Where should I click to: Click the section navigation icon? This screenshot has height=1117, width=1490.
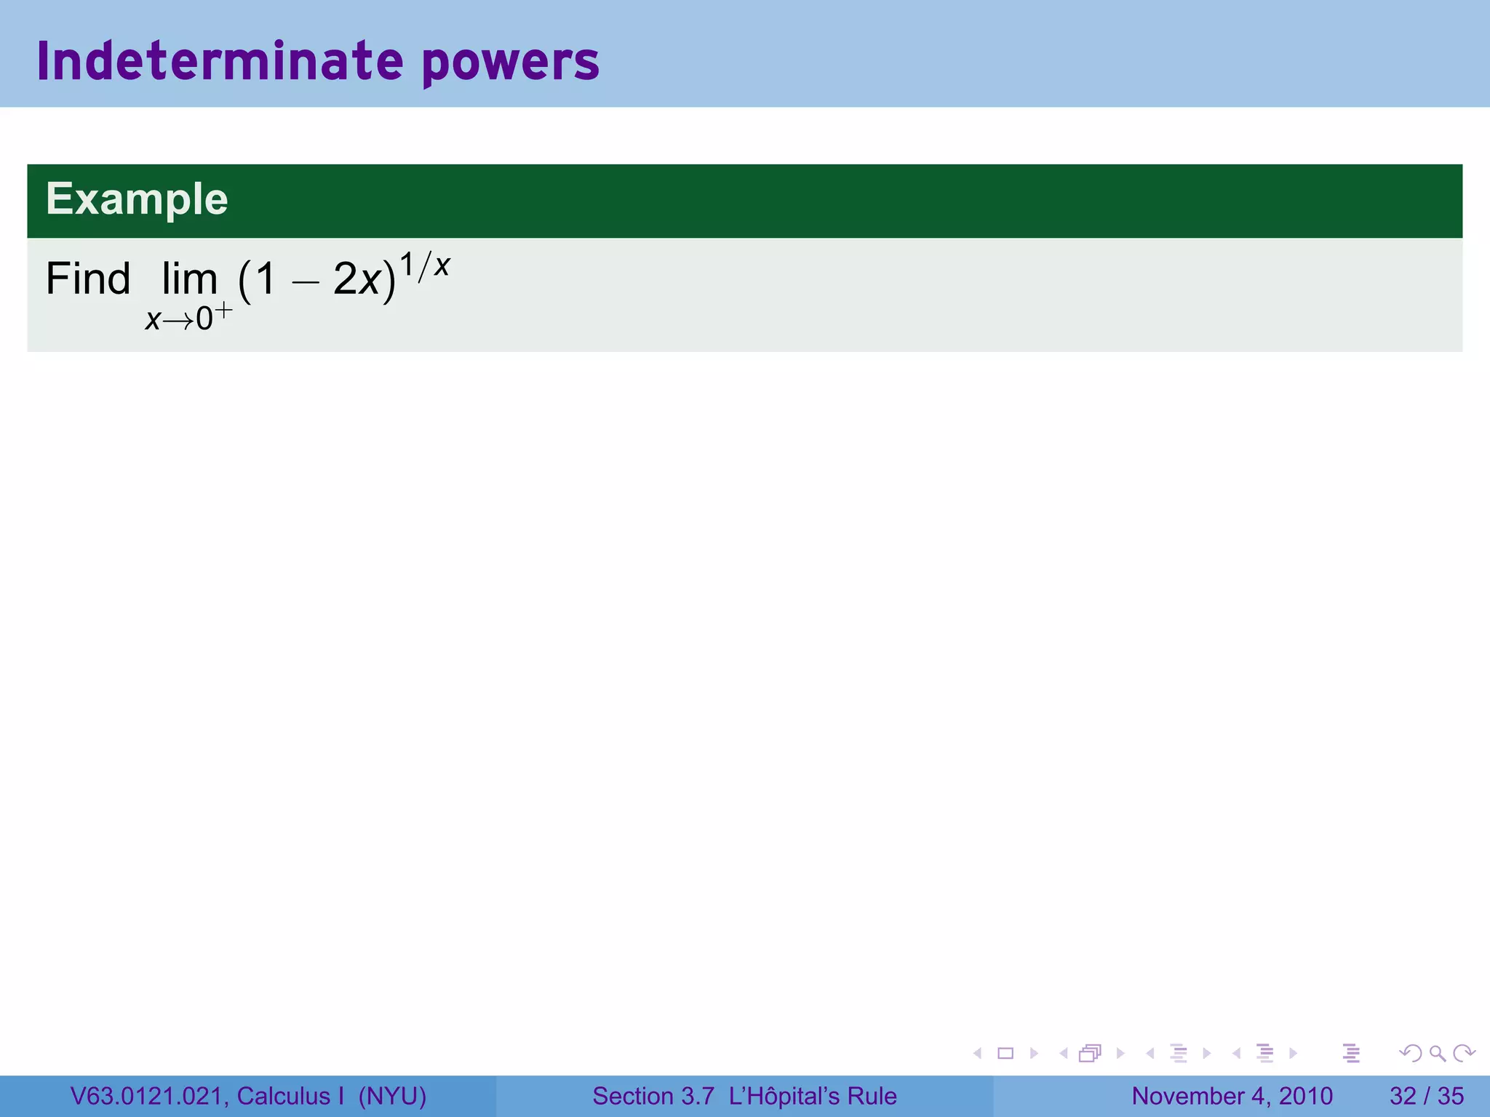pyautogui.click(x=1265, y=1053)
